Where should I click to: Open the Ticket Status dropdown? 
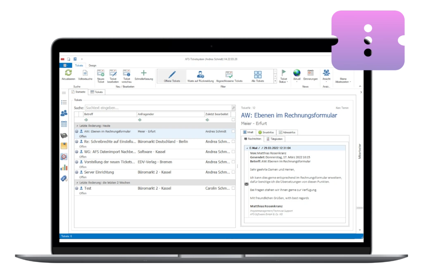pyautogui.click(x=283, y=76)
